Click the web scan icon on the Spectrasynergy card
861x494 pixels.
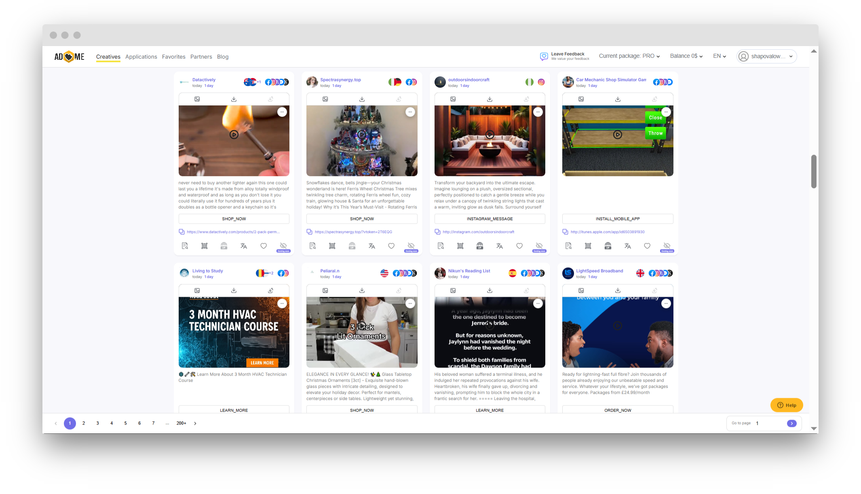click(x=332, y=246)
